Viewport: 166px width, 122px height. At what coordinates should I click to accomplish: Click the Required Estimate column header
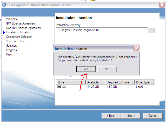click(x=120, y=82)
